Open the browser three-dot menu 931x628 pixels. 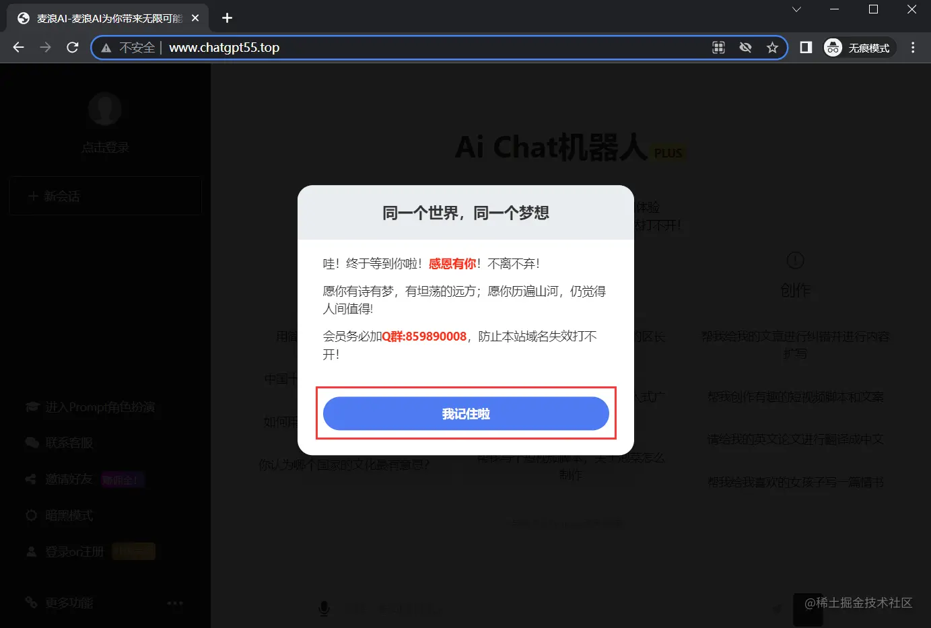tap(913, 47)
